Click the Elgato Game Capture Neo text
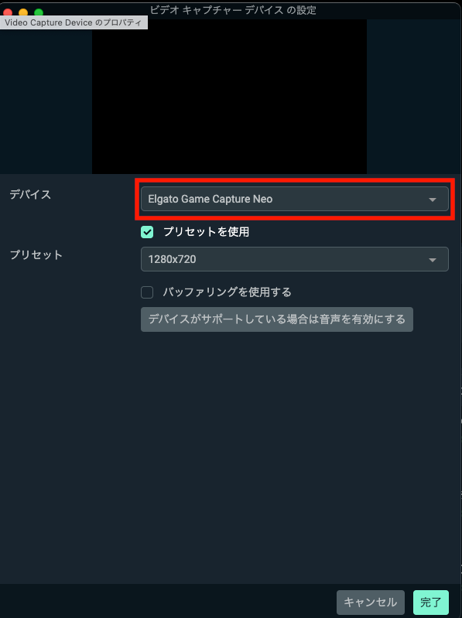462x618 pixels. (210, 199)
